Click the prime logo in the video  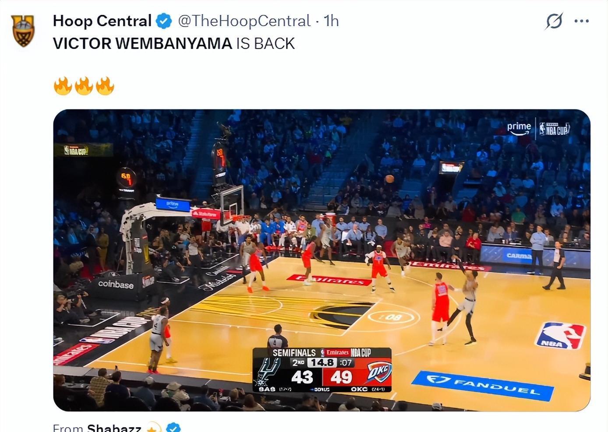(519, 128)
